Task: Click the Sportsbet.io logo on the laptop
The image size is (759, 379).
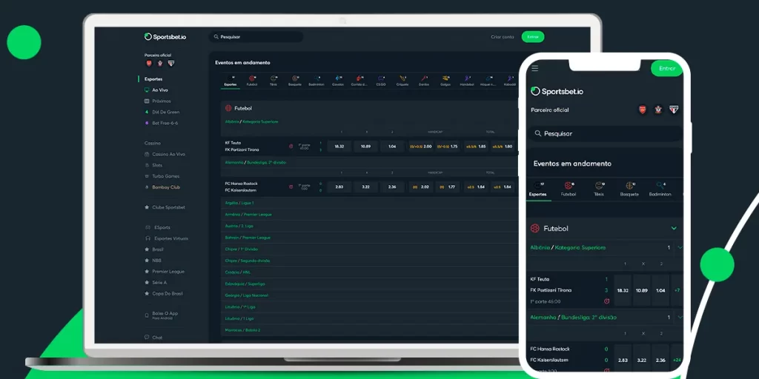Action: coord(165,37)
